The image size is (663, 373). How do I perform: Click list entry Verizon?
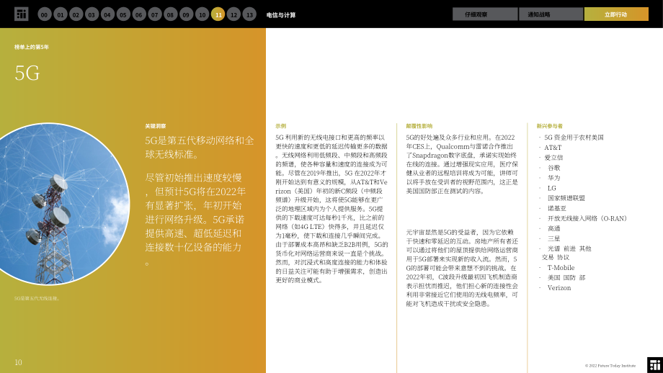click(559, 287)
